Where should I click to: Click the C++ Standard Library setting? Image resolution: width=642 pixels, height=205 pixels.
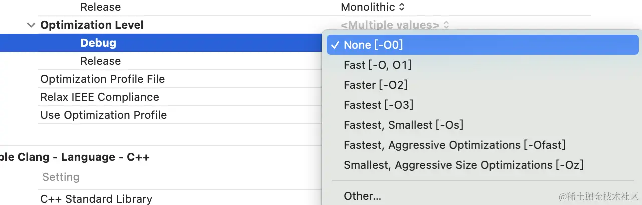coord(96,199)
